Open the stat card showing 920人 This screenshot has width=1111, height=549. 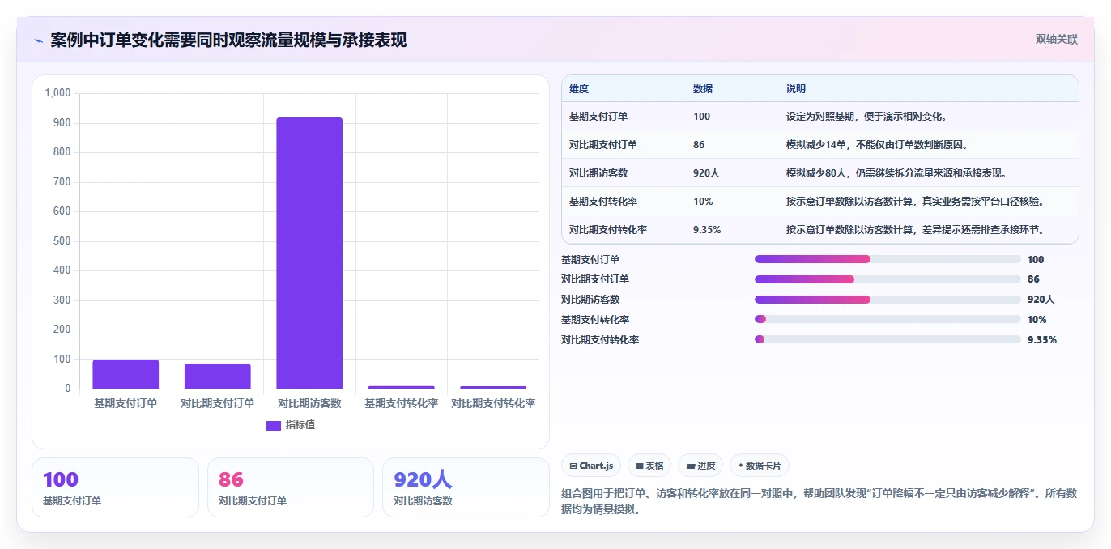point(466,487)
